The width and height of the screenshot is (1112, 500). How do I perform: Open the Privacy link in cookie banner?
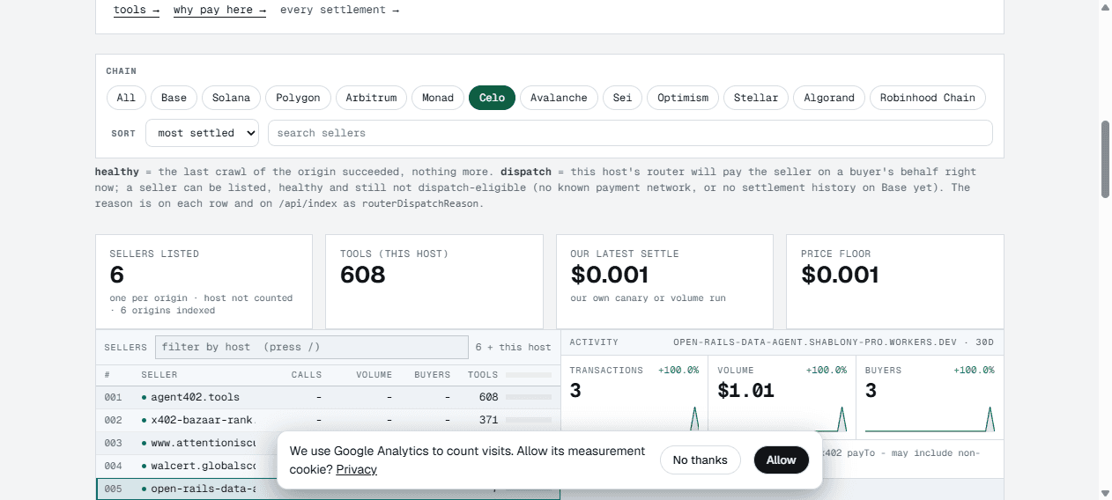357,470
